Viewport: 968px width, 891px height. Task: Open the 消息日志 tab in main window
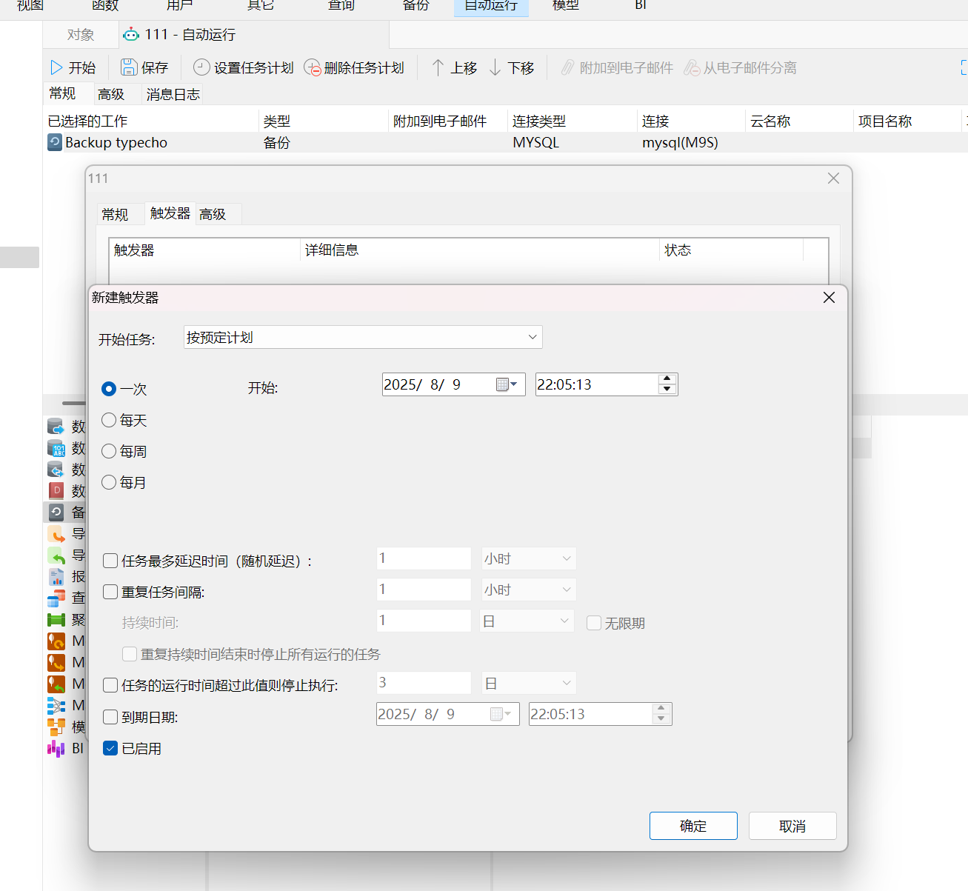tap(173, 94)
